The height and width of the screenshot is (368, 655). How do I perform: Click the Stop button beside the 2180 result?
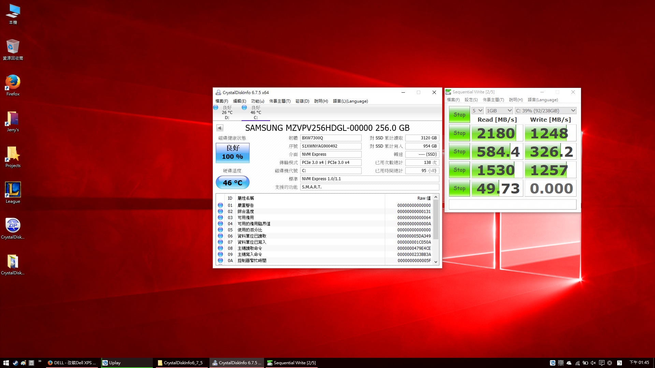(x=460, y=133)
